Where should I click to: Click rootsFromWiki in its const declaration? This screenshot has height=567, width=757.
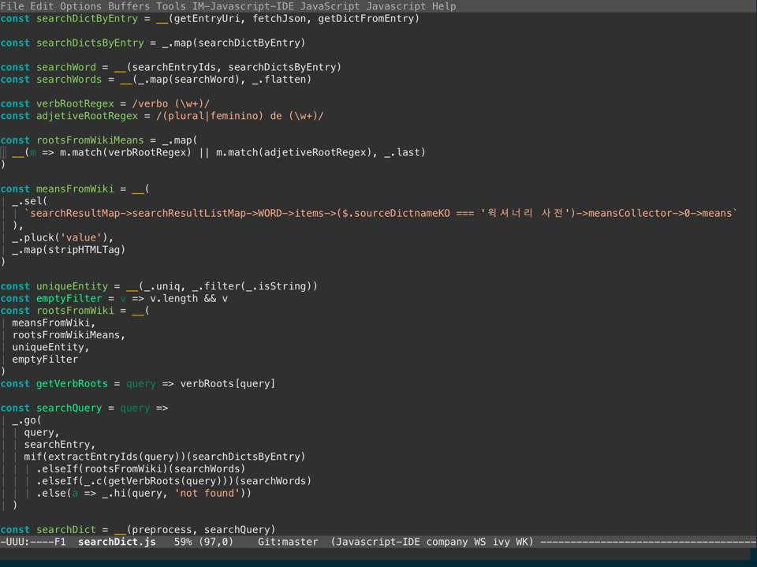coord(75,311)
